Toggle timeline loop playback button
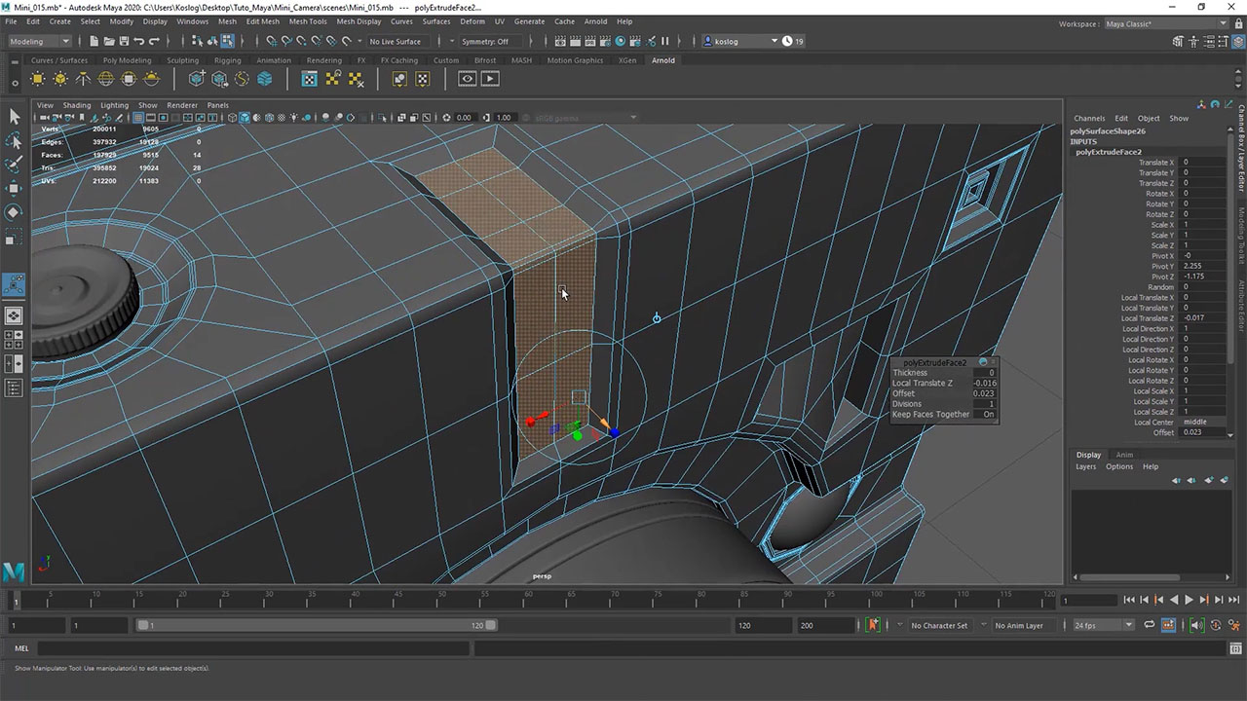Screen dimensions: 1247x701 [x=1150, y=625]
